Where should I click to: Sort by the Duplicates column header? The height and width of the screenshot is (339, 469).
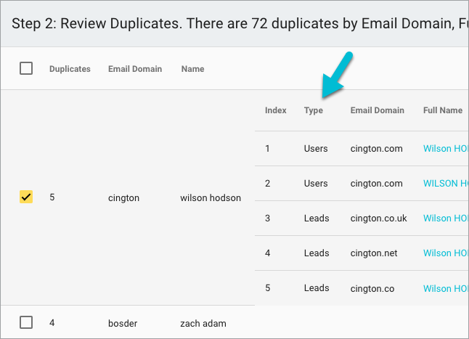point(70,69)
